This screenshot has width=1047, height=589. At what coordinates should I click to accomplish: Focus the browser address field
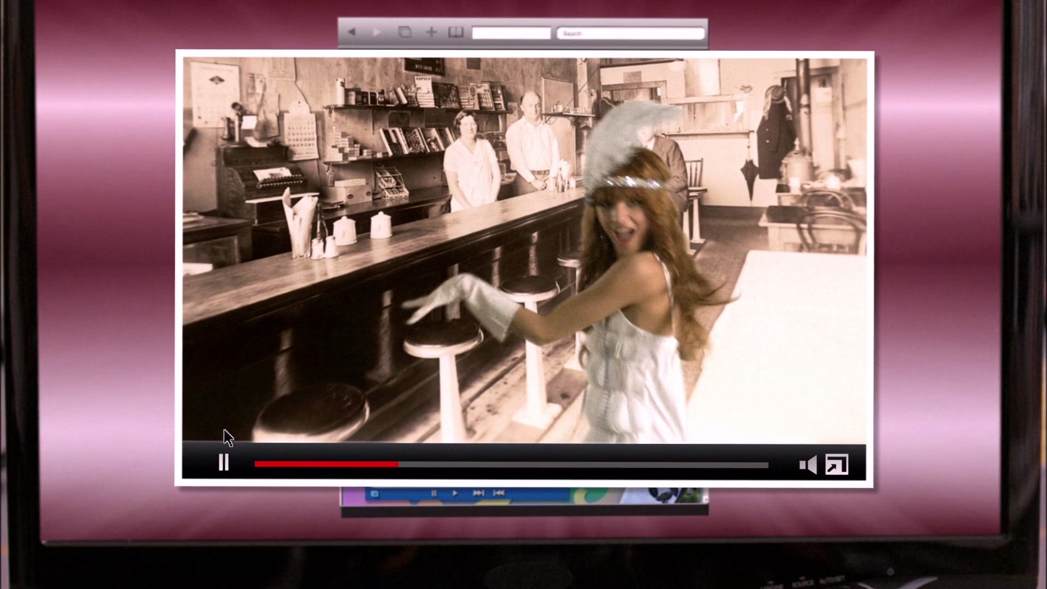point(511,33)
